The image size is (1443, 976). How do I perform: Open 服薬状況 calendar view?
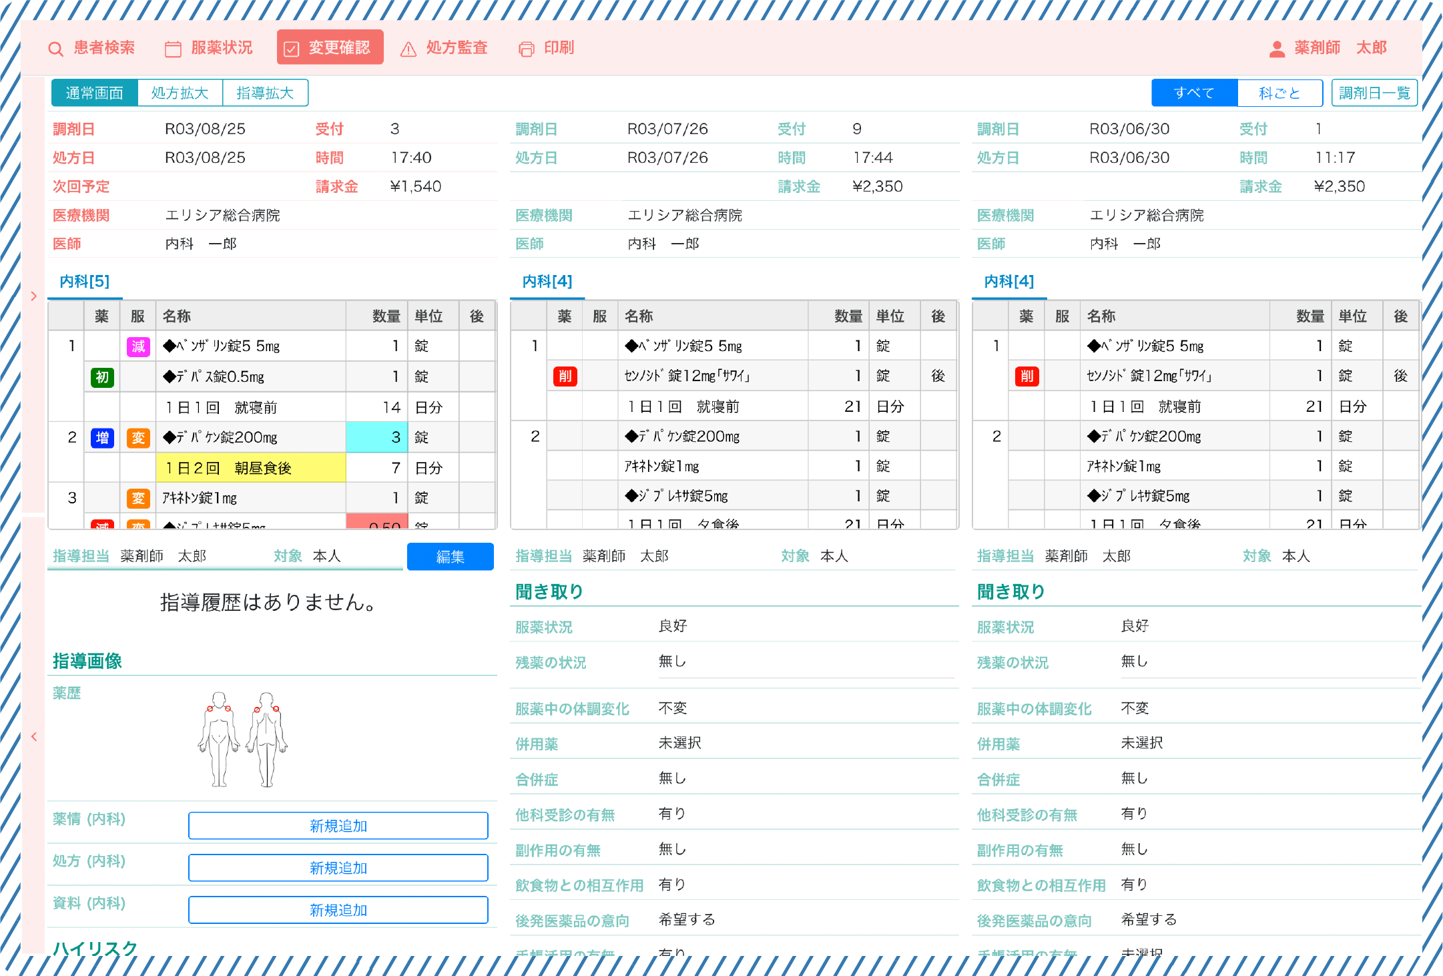[209, 48]
